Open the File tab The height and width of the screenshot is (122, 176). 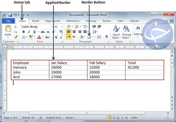[x=8, y=21]
